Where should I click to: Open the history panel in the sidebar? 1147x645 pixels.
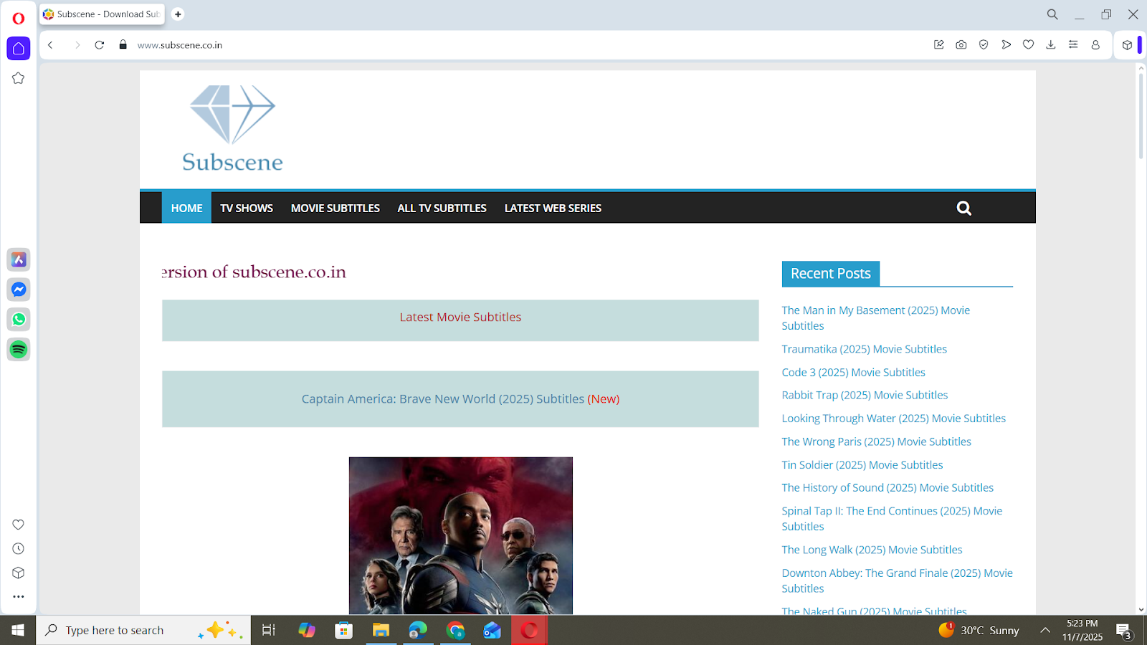click(x=19, y=548)
